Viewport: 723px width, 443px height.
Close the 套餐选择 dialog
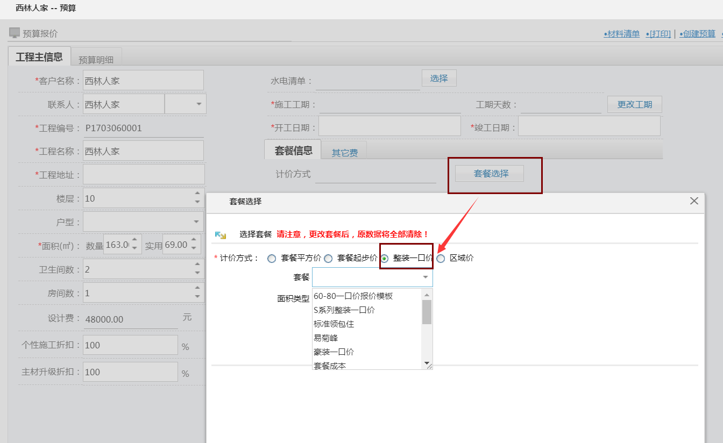tap(694, 201)
